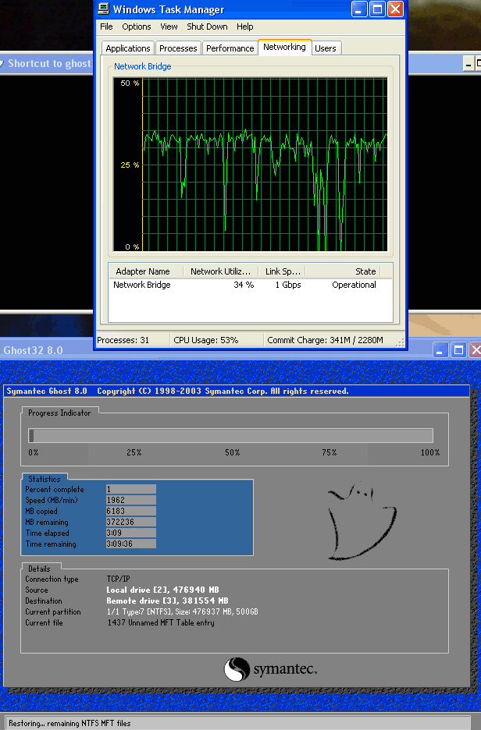
Task: Click Processes: 31 in status bar
Action: coord(123,340)
